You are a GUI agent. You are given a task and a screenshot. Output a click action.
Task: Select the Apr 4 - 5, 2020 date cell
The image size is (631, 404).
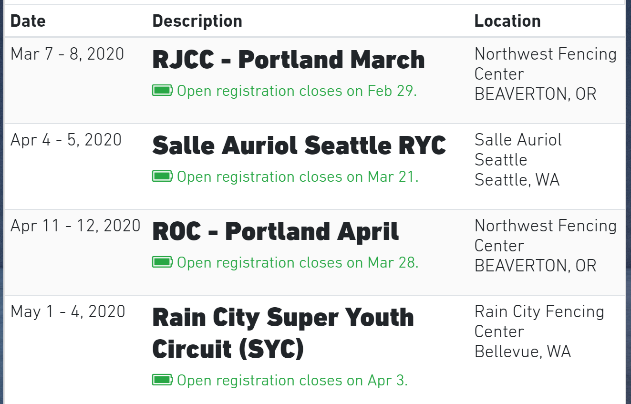click(66, 140)
